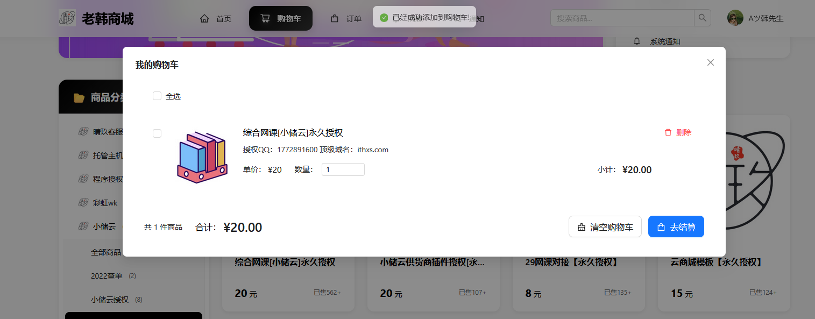Click the user avatar picture

(735, 18)
